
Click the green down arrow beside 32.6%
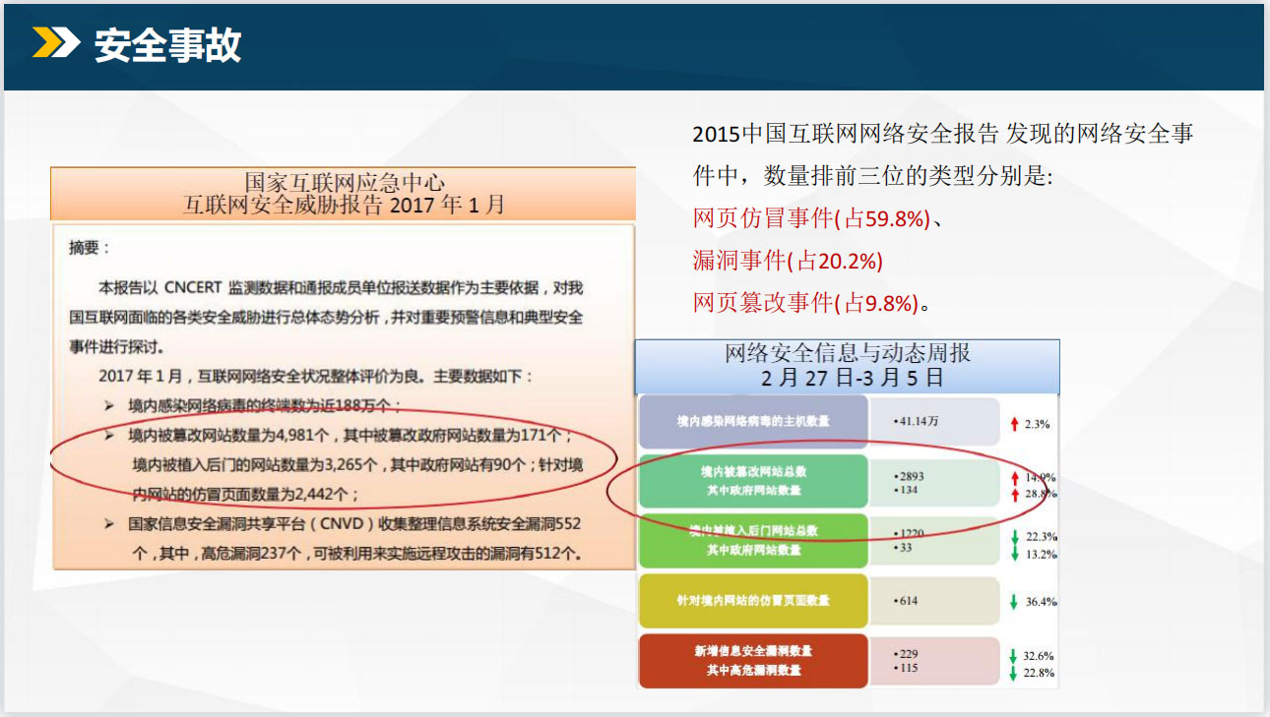pyautogui.click(x=1013, y=656)
